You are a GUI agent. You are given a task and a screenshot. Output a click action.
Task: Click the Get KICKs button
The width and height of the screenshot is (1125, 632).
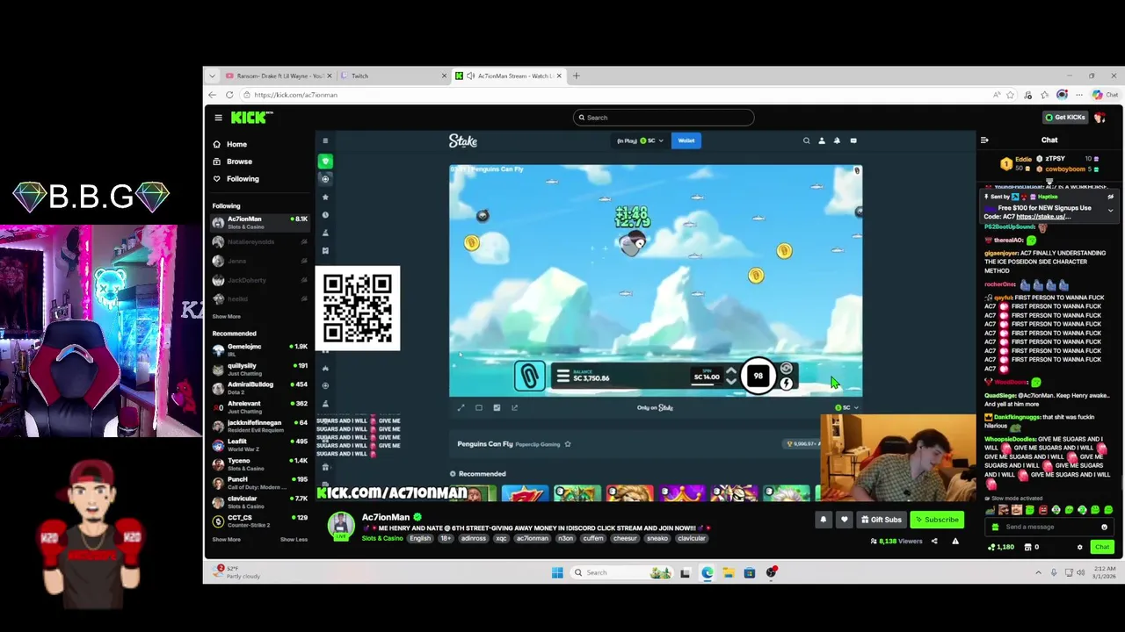[1065, 118]
